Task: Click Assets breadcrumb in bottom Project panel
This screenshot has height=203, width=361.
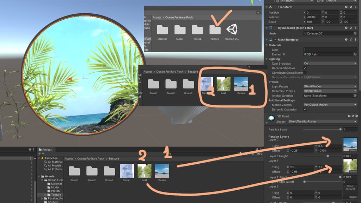Action: tap(69, 159)
